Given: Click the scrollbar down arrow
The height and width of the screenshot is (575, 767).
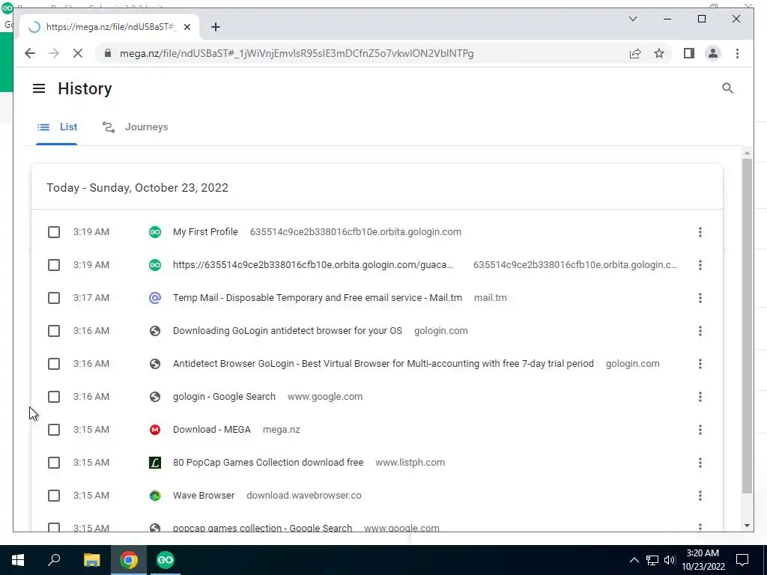Looking at the screenshot, I should [747, 526].
